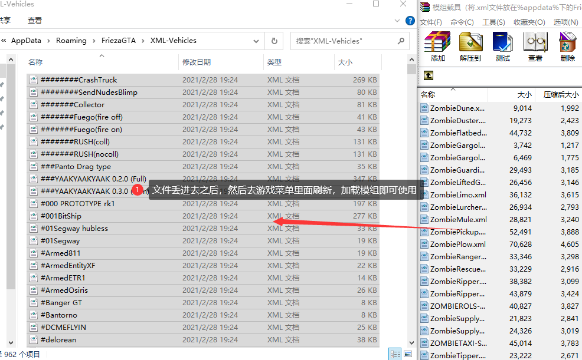This screenshot has width=582, height=360.
Task: Click the search XML-Vehicles input box
Action: click(342, 41)
